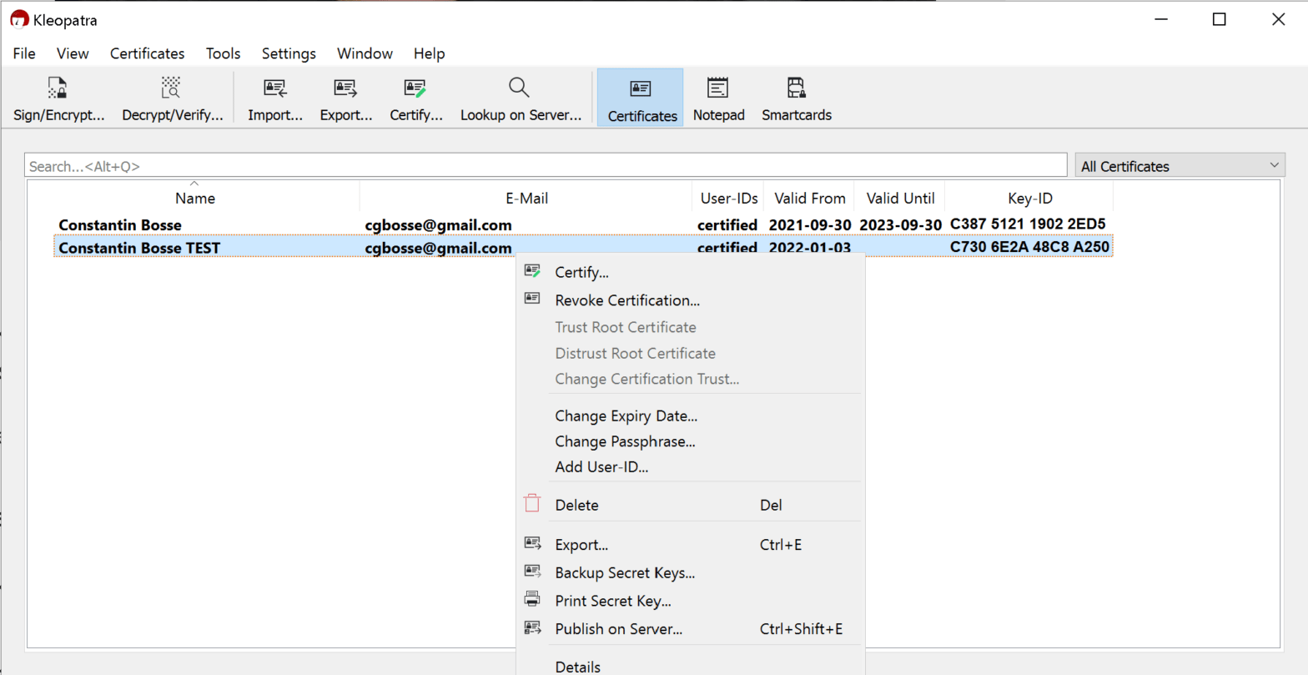The height and width of the screenshot is (675, 1308).
Task: Maximize the Kleopatra window
Action: [1219, 20]
